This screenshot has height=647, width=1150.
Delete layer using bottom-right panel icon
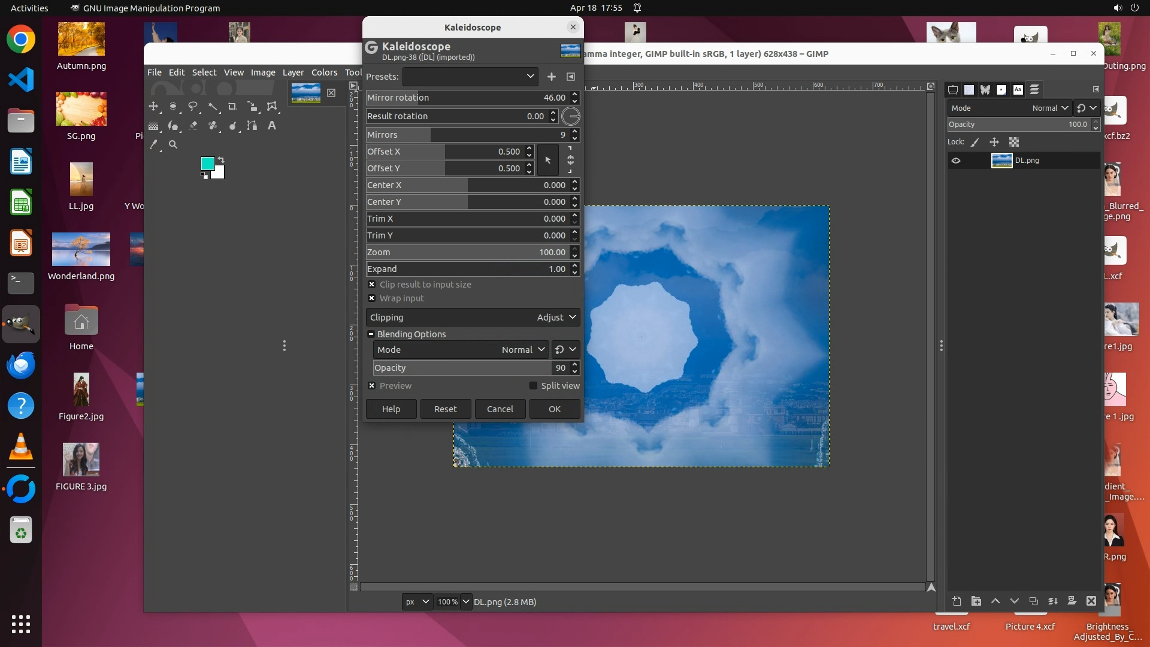[x=1091, y=601]
